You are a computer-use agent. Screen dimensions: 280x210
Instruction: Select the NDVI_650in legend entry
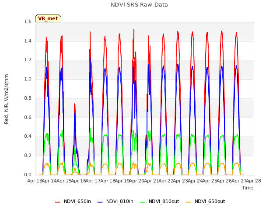[73, 201]
